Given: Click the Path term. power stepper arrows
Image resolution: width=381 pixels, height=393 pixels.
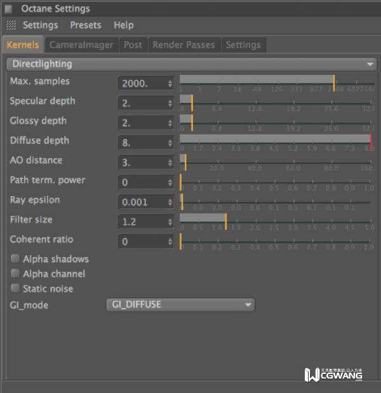Looking at the screenshot, I should click(170, 182).
